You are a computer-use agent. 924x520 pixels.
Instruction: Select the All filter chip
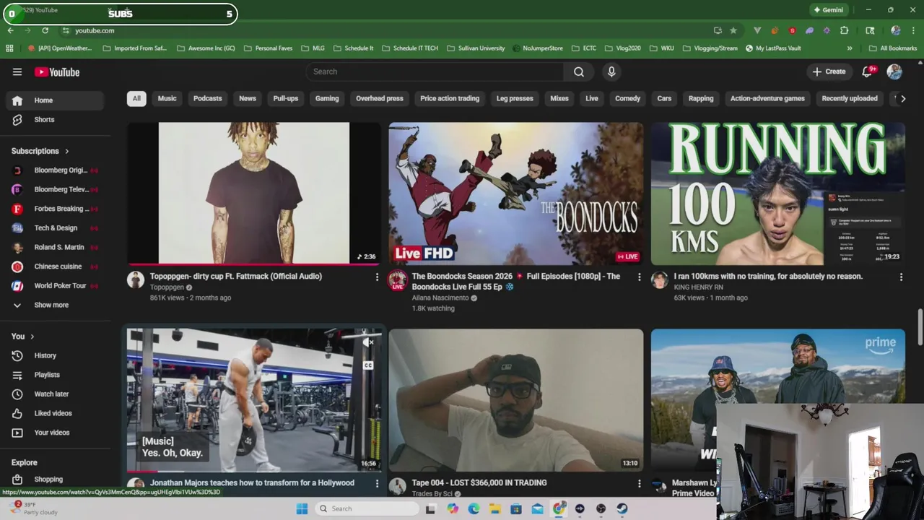pos(136,98)
